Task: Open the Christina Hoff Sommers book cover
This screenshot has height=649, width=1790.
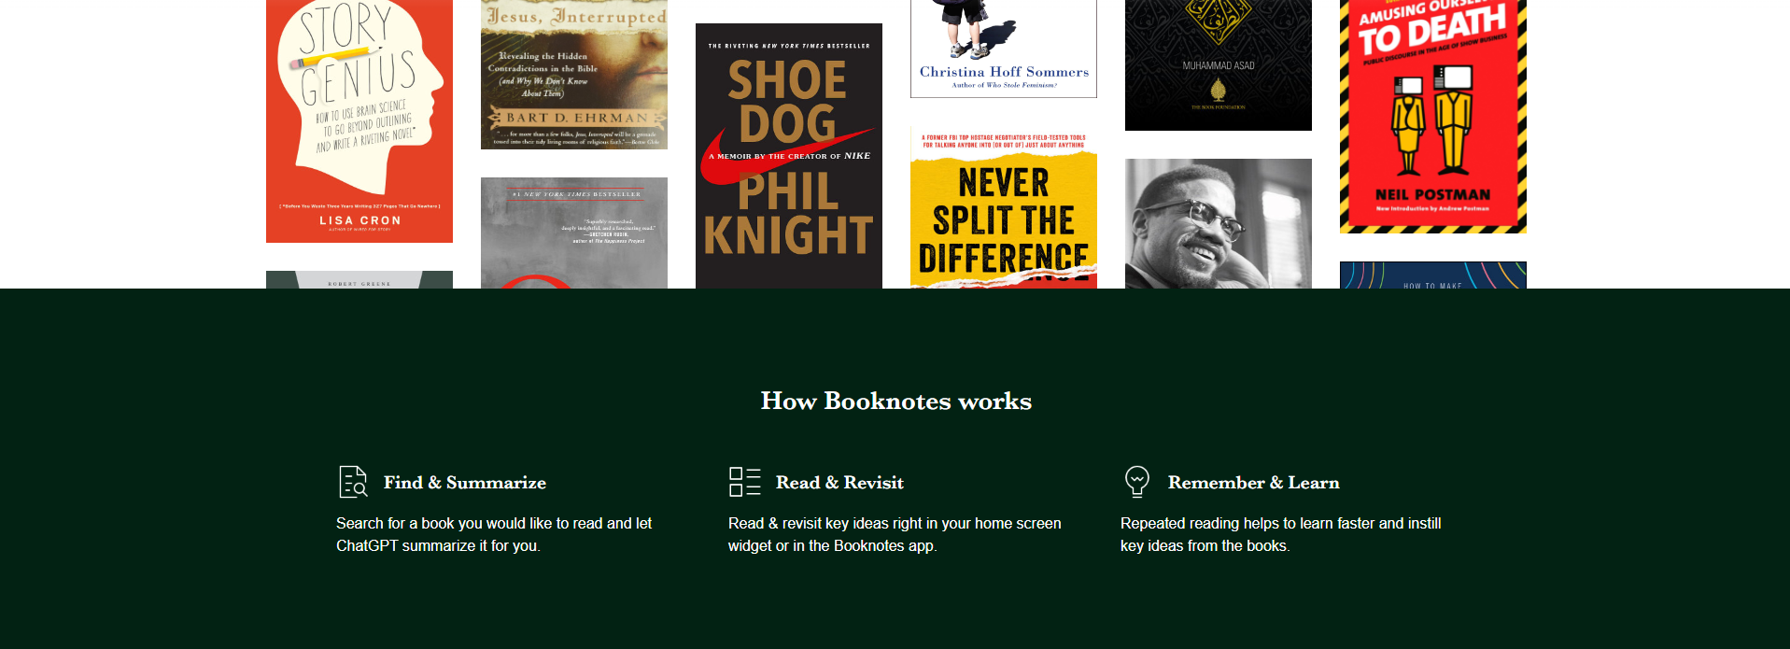Action: (x=1004, y=49)
